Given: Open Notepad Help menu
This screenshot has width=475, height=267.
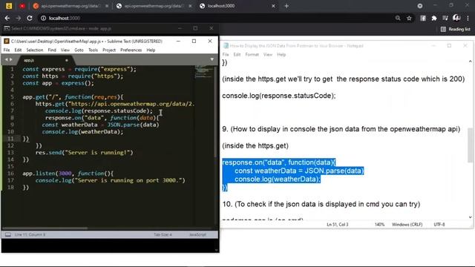Looking at the screenshot, I should click(x=281, y=54).
